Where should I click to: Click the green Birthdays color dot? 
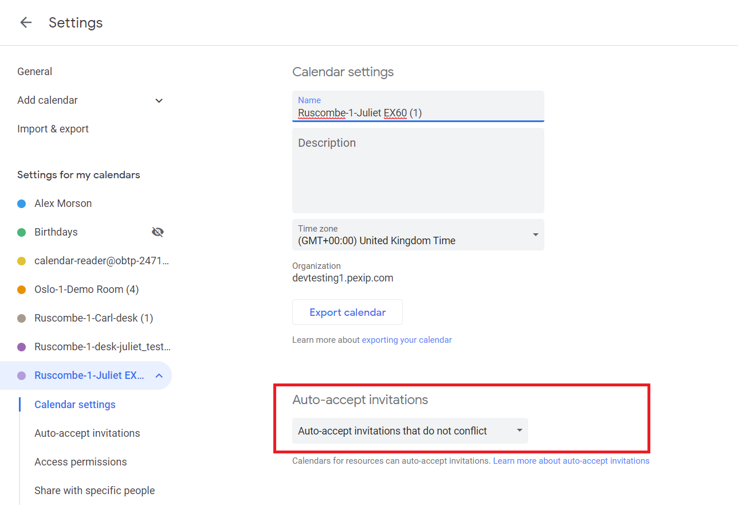click(22, 232)
